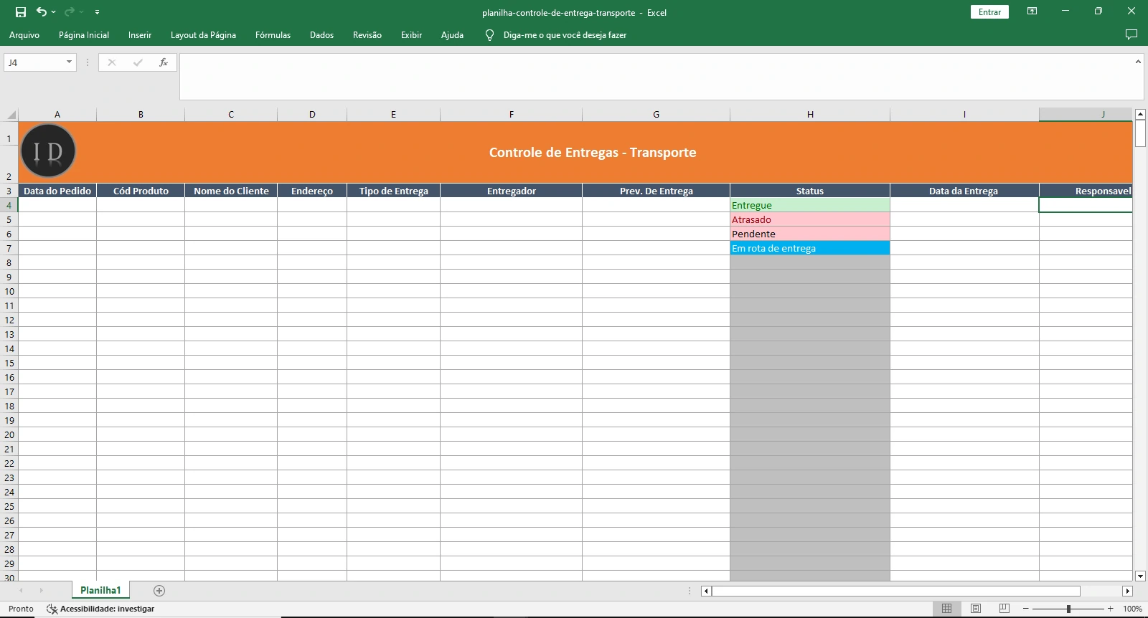Switch to Page Break Preview view
Viewport: 1148px width, 618px height.
[1004, 609]
